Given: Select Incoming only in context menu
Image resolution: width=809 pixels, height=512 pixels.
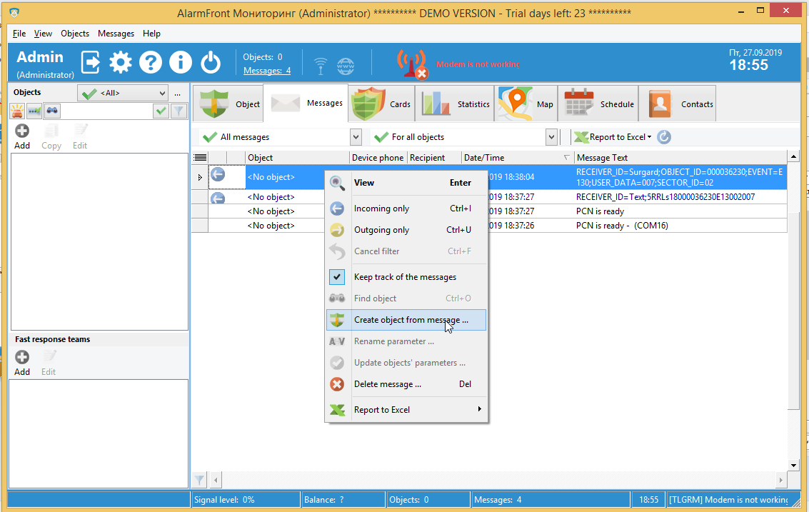Looking at the screenshot, I should 406,208.
